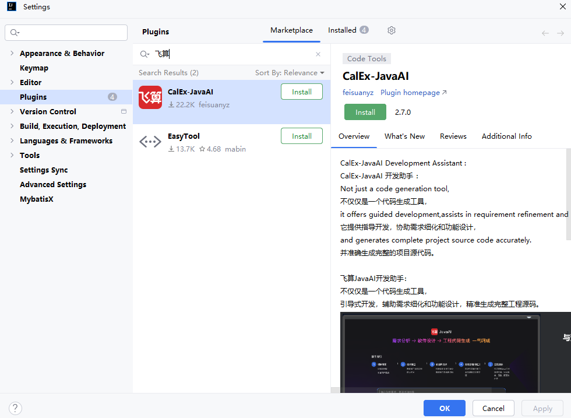
Task: Expand the Languages & Frameworks node
Action: pyautogui.click(x=12, y=140)
